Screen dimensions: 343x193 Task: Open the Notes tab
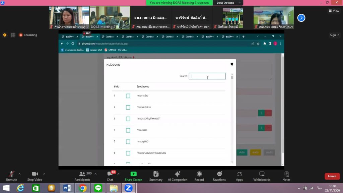point(286,174)
